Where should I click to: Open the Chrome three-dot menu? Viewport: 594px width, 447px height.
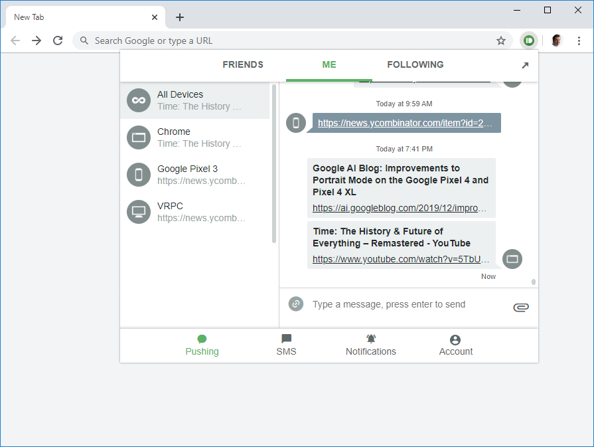579,41
